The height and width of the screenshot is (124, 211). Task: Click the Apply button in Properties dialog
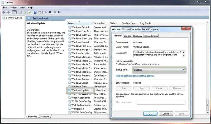tap(182, 114)
